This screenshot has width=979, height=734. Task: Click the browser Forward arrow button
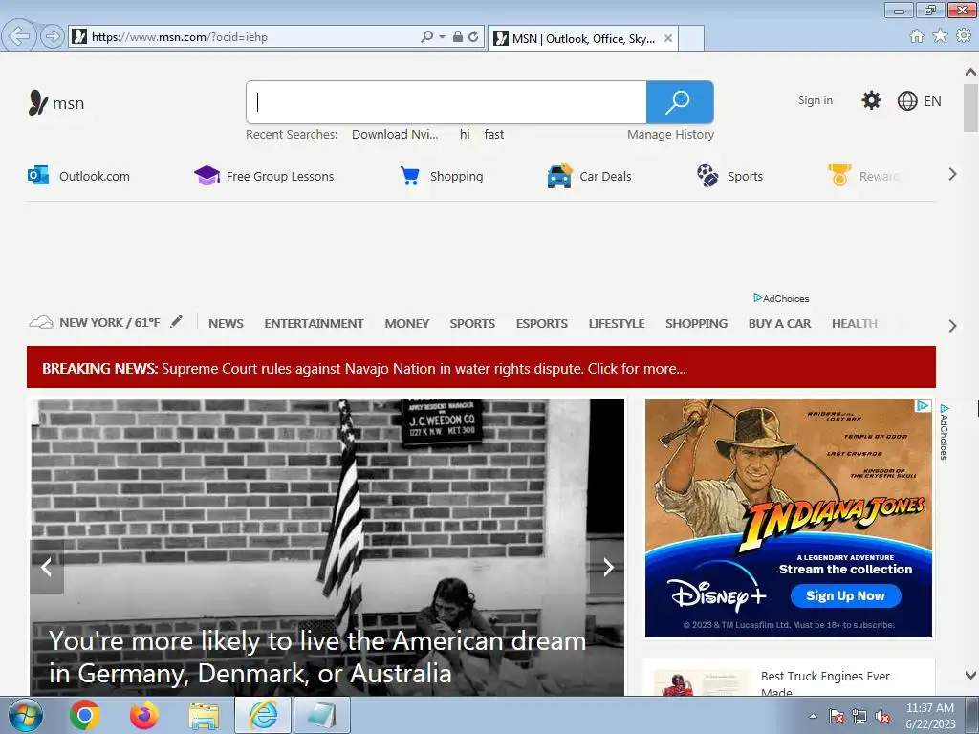(52, 37)
